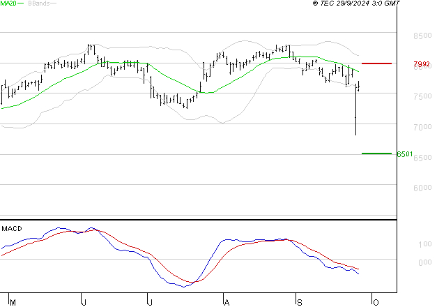
Task: Click the red resistance level line
Action: (376, 63)
